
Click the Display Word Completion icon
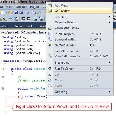point(10,19)
